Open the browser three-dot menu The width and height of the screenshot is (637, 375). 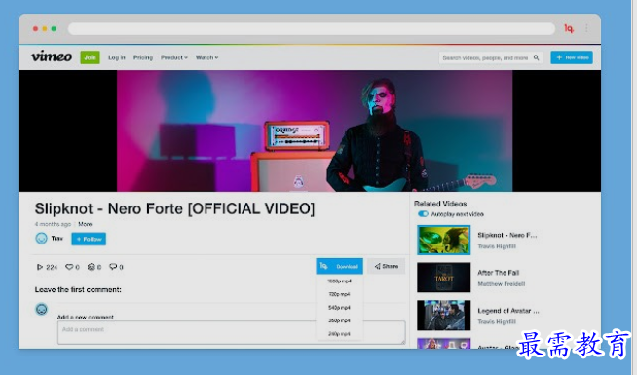click(586, 28)
